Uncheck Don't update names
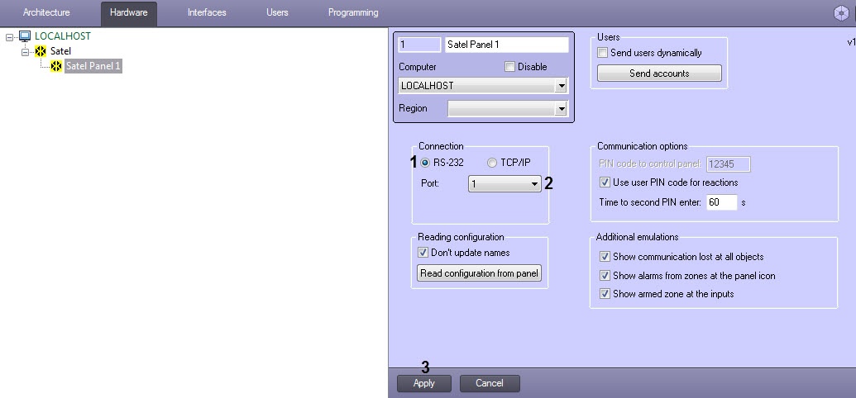 pos(423,253)
